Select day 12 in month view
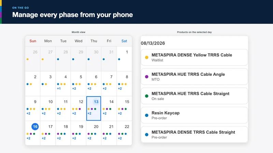 [78, 108]
